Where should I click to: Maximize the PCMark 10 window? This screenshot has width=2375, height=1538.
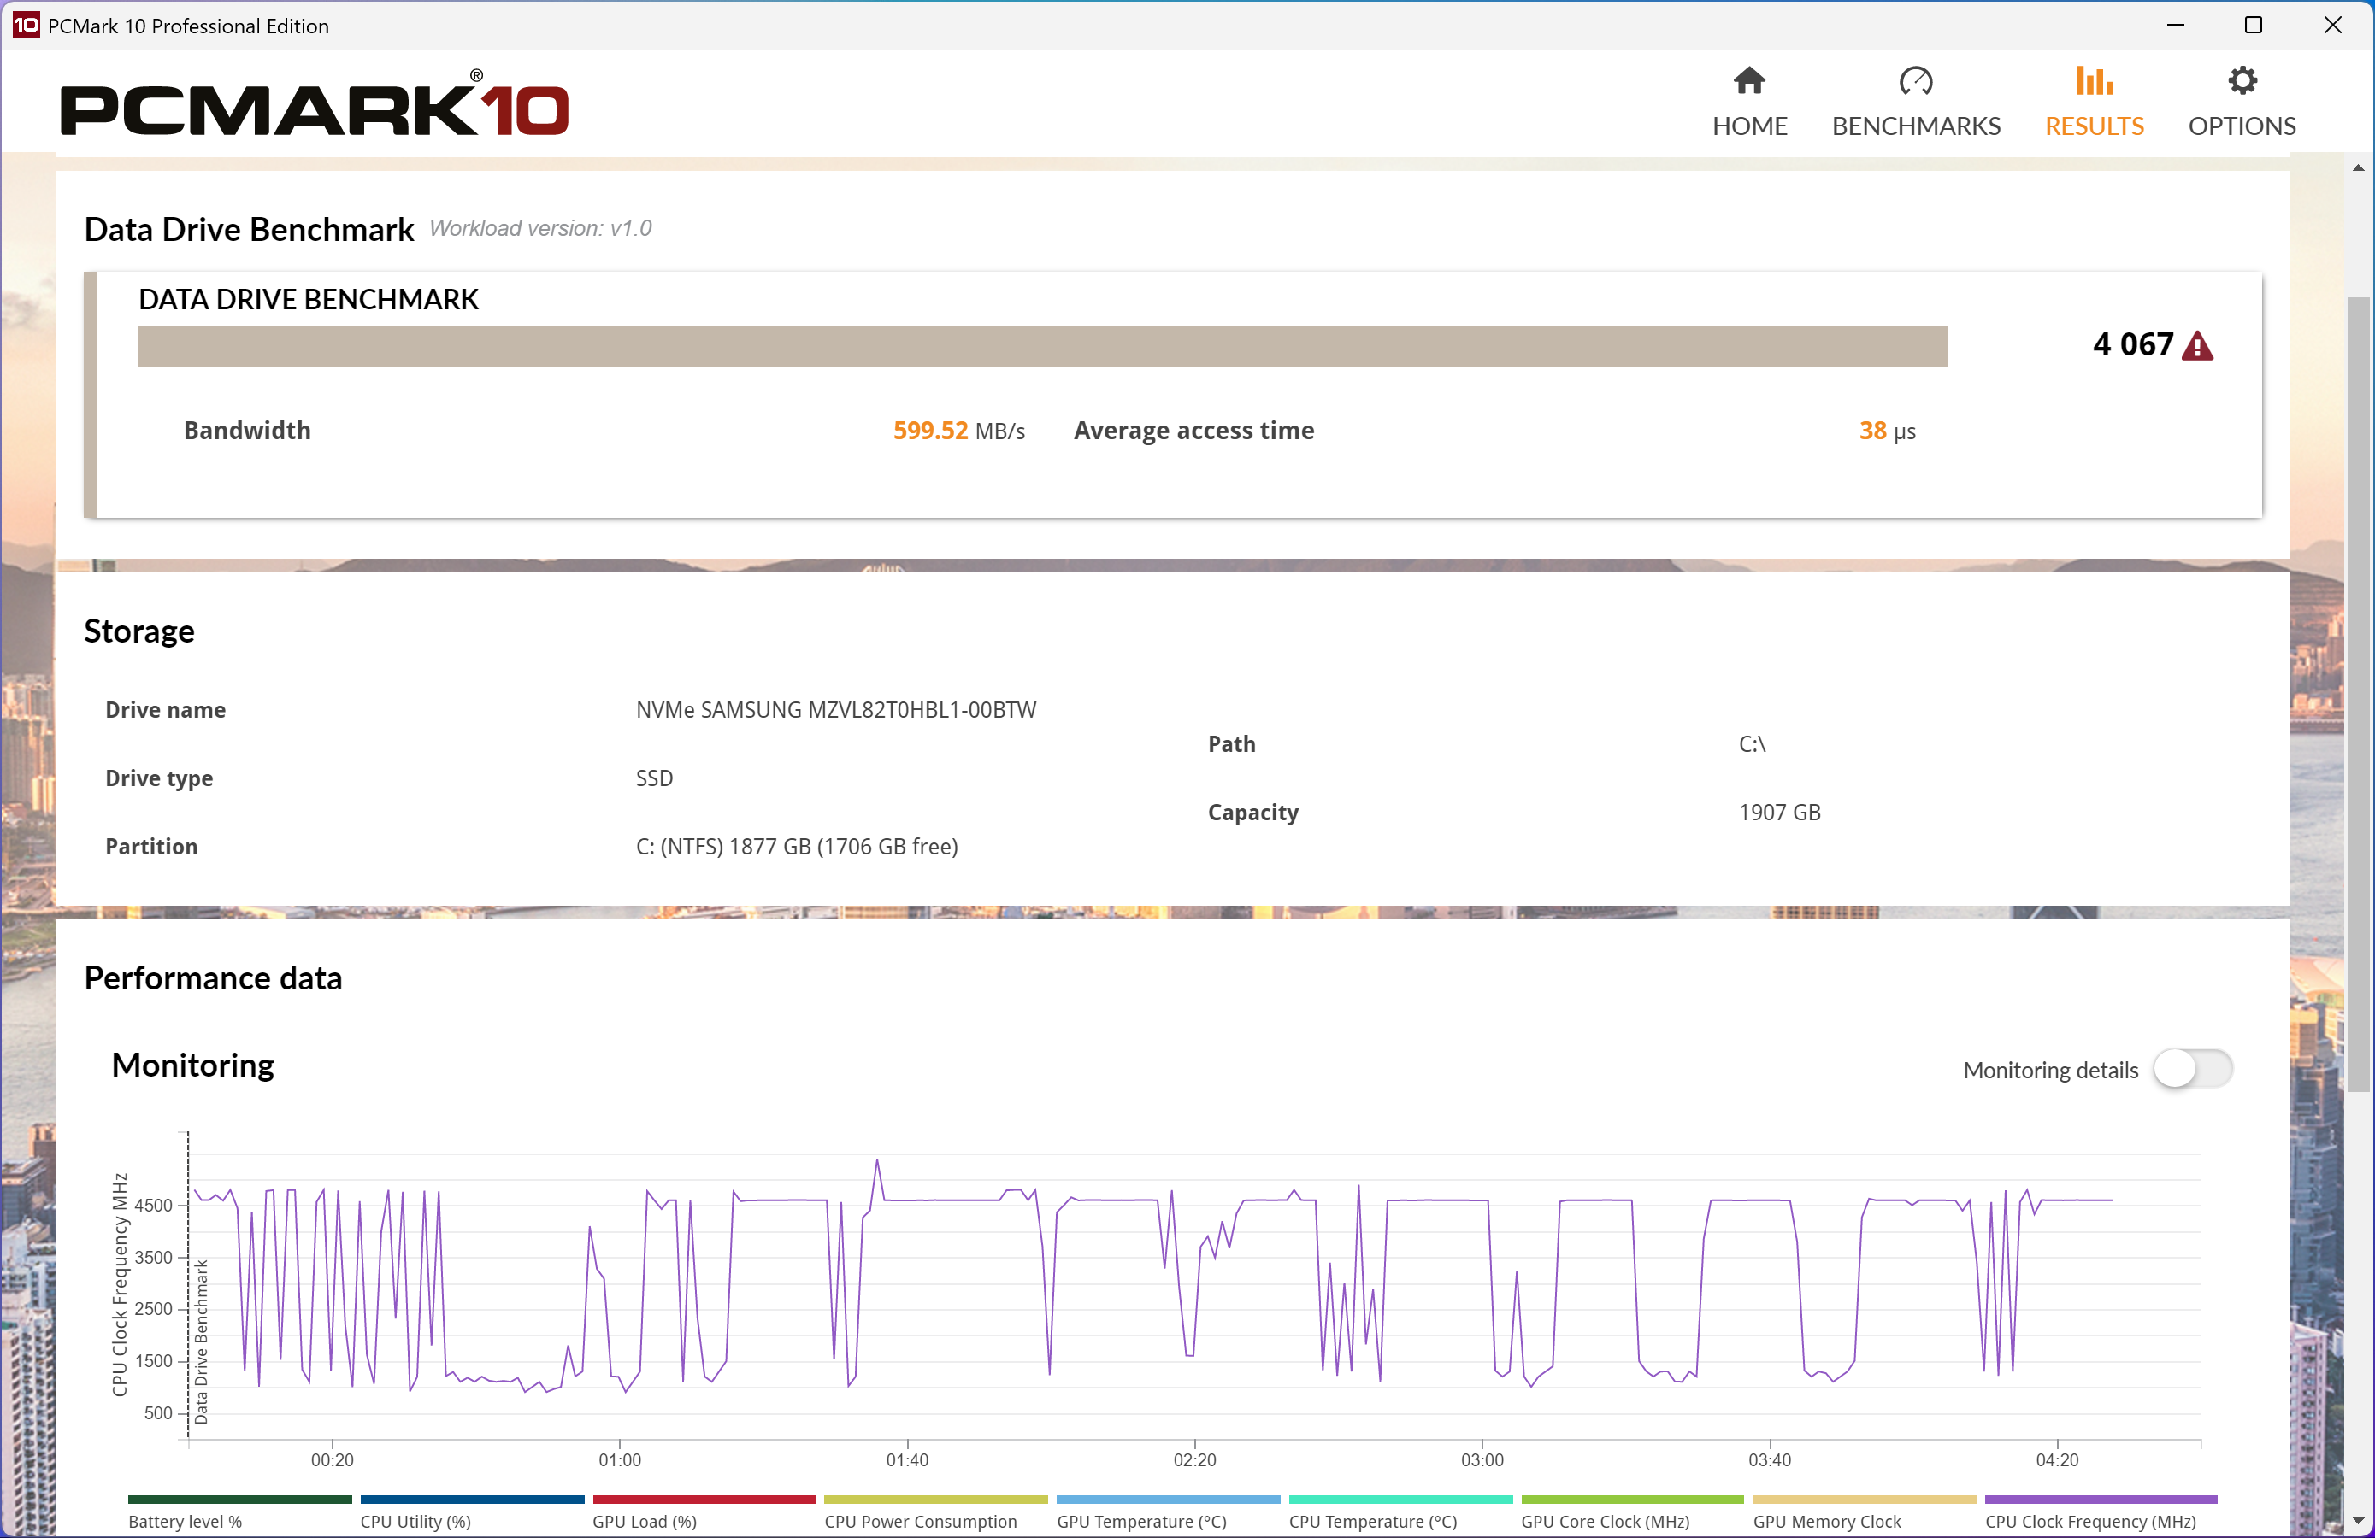tap(2254, 25)
